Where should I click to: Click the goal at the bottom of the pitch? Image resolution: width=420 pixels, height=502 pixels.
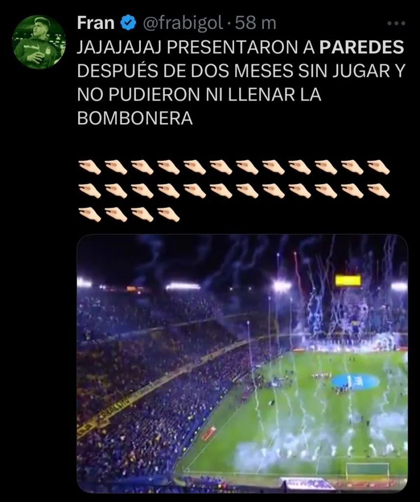click(368, 471)
